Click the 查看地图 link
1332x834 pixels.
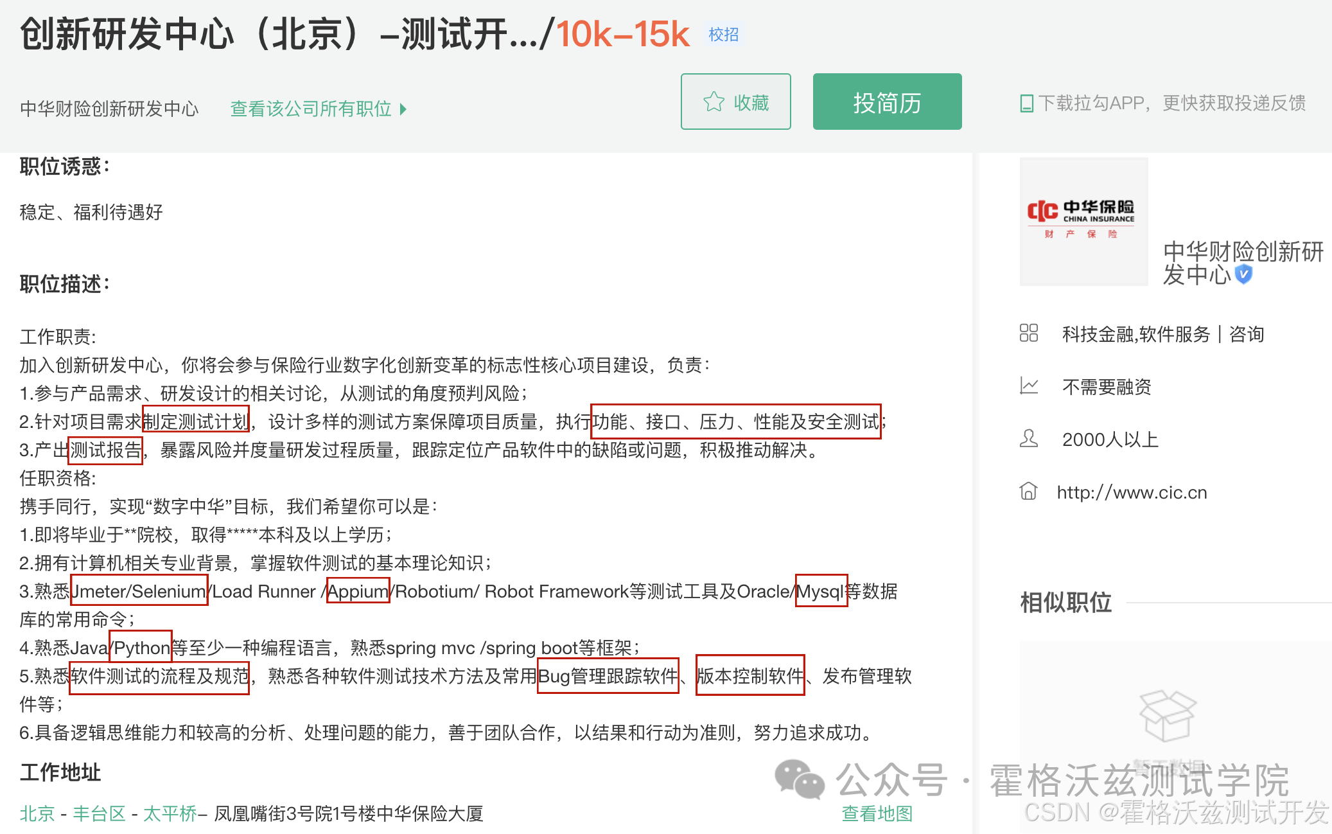(x=877, y=813)
